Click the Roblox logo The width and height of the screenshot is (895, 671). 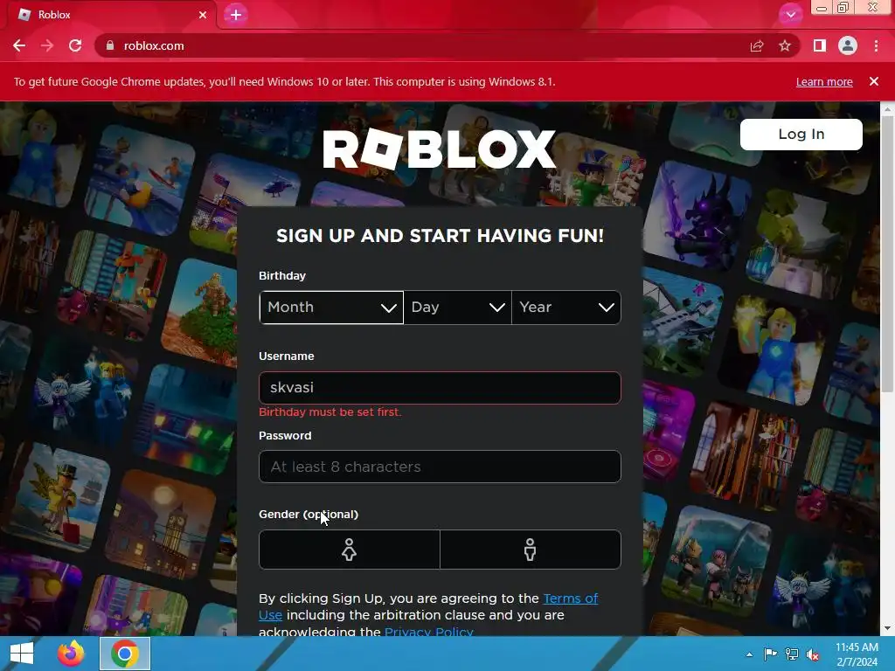(x=439, y=149)
